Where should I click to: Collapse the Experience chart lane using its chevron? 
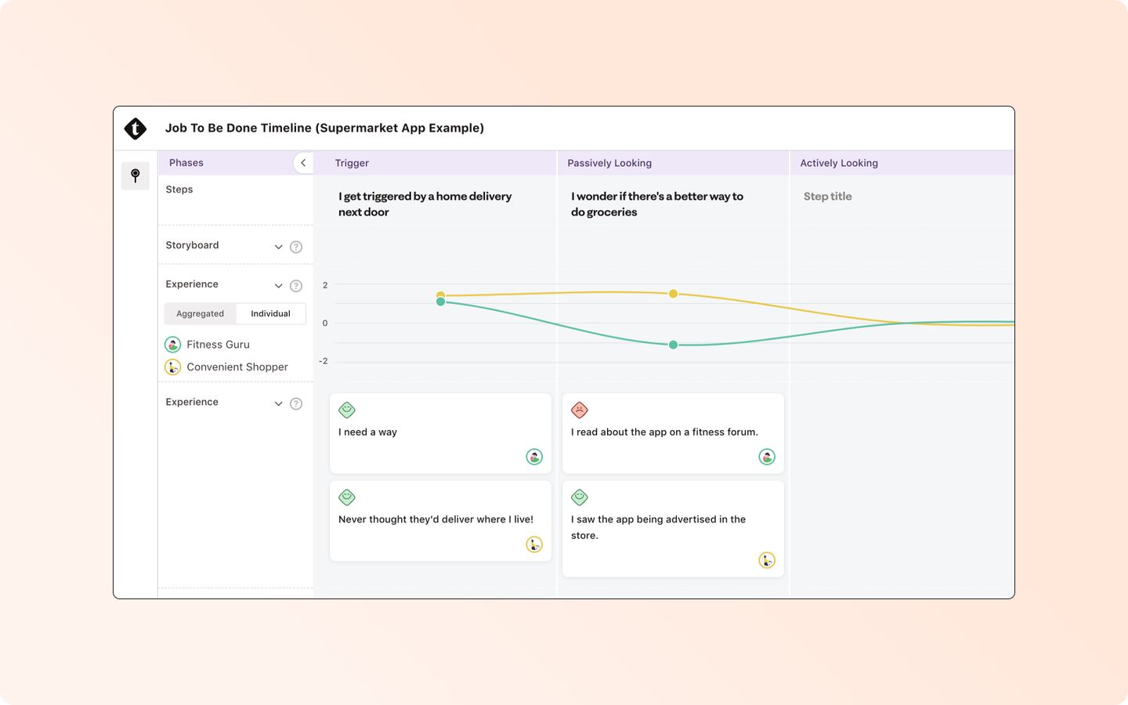278,286
